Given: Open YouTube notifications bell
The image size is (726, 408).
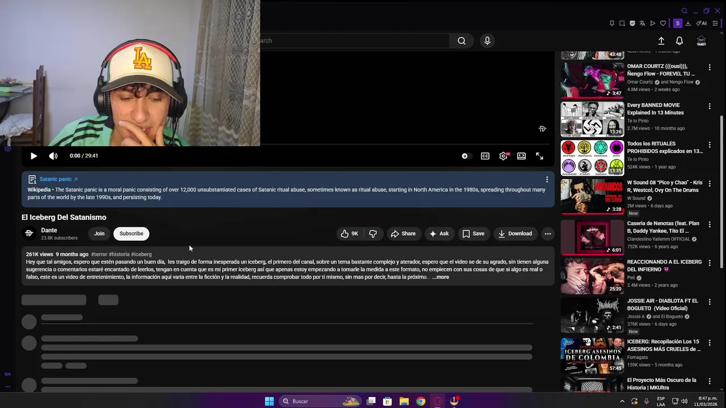Looking at the screenshot, I should click(x=679, y=41).
